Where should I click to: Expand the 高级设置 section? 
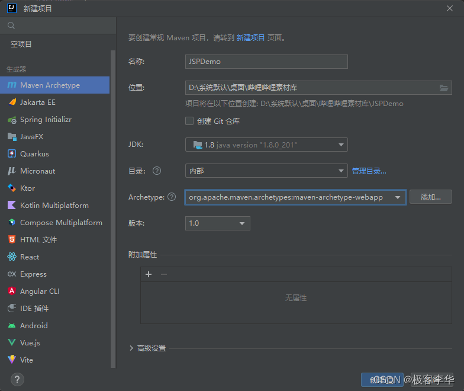tap(131, 348)
